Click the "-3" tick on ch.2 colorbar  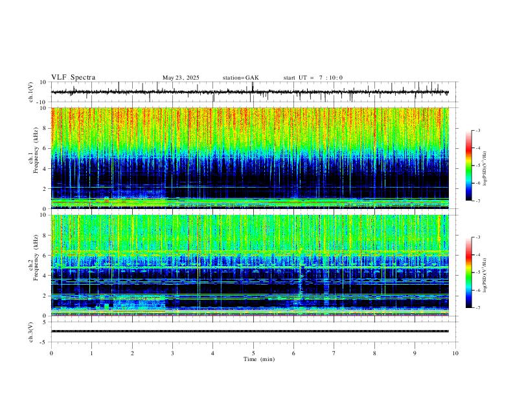478,237
